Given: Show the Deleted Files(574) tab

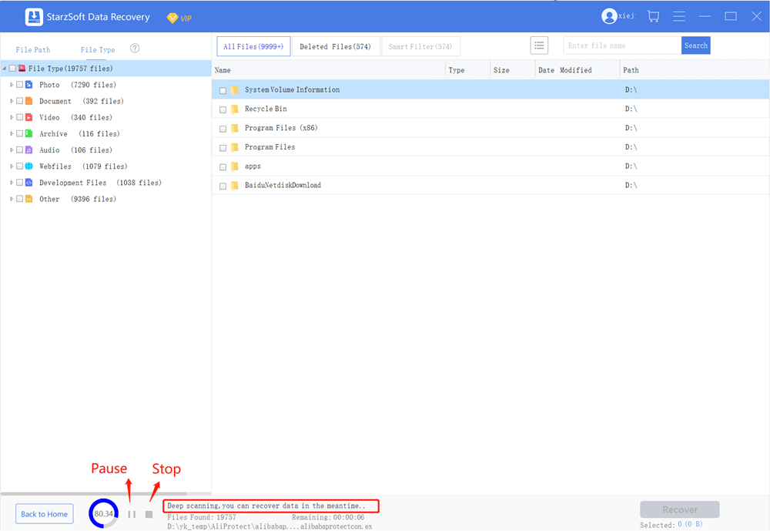Looking at the screenshot, I should click(335, 46).
